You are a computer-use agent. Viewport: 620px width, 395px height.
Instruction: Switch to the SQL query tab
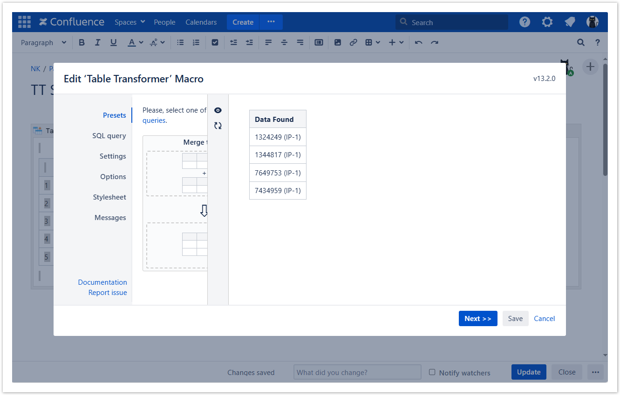(109, 136)
